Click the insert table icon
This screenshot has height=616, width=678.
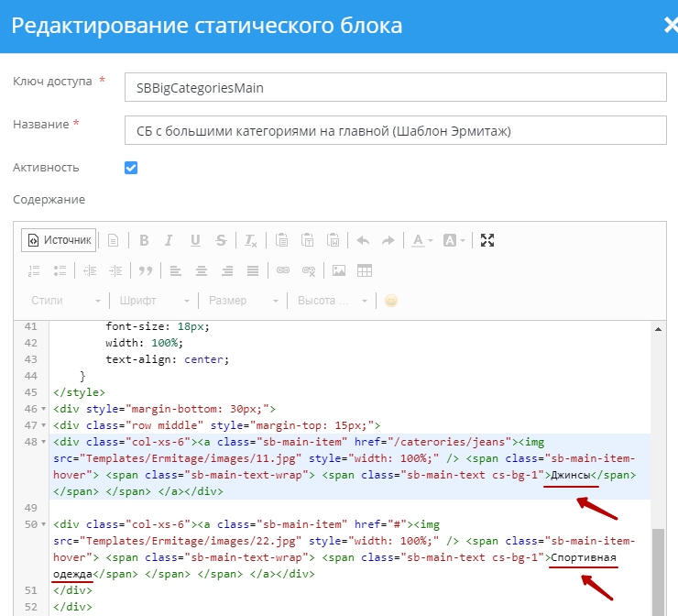click(x=365, y=270)
